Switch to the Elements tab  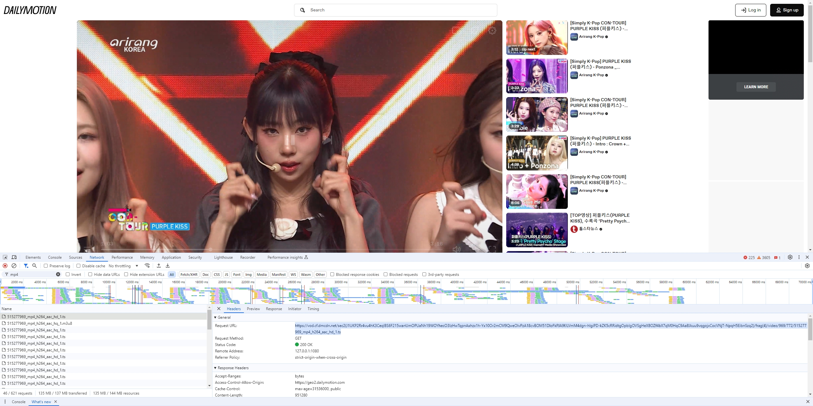pyautogui.click(x=33, y=257)
